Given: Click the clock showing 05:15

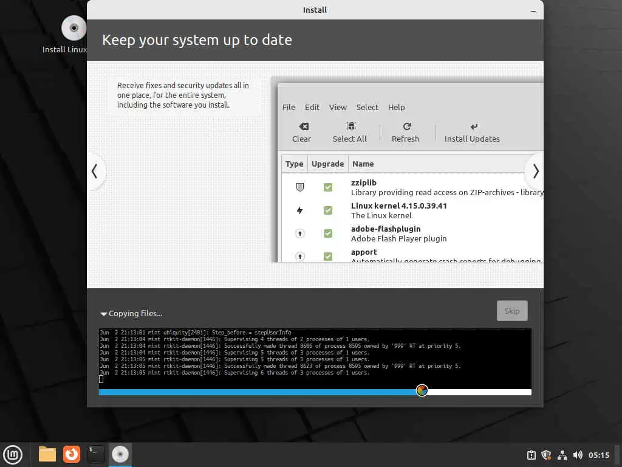Looking at the screenshot, I should click(599, 455).
